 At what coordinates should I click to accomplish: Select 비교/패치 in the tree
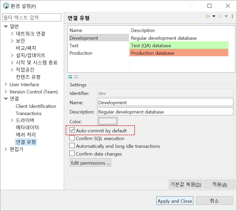(x=26, y=48)
